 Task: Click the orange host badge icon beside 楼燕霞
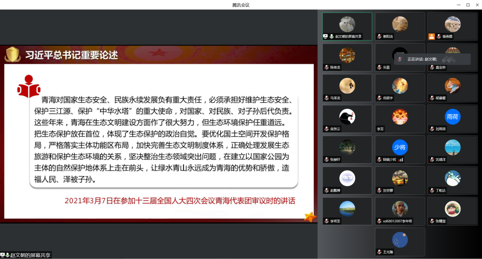click(432, 37)
